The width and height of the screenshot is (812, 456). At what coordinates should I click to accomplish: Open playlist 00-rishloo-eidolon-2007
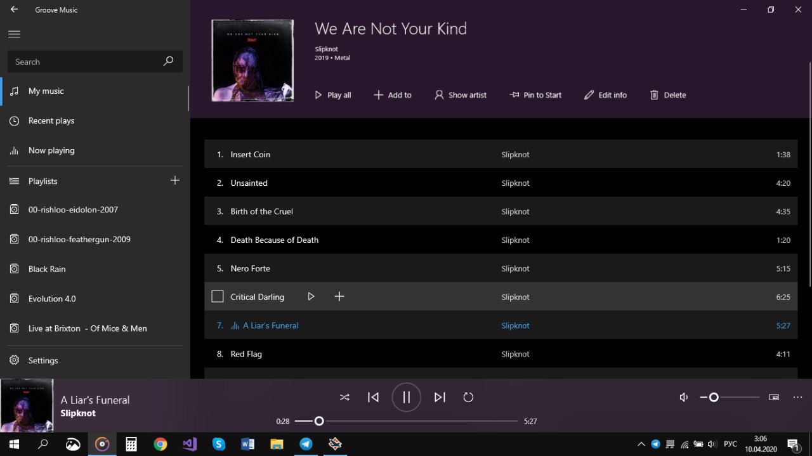tap(95, 209)
